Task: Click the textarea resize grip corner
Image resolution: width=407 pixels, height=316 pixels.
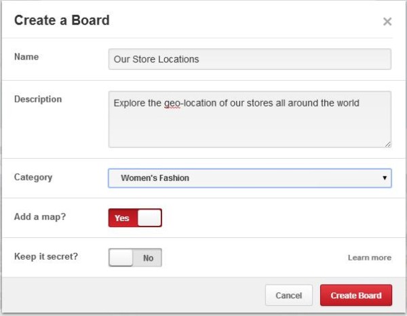Action: click(x=388, y=144)
